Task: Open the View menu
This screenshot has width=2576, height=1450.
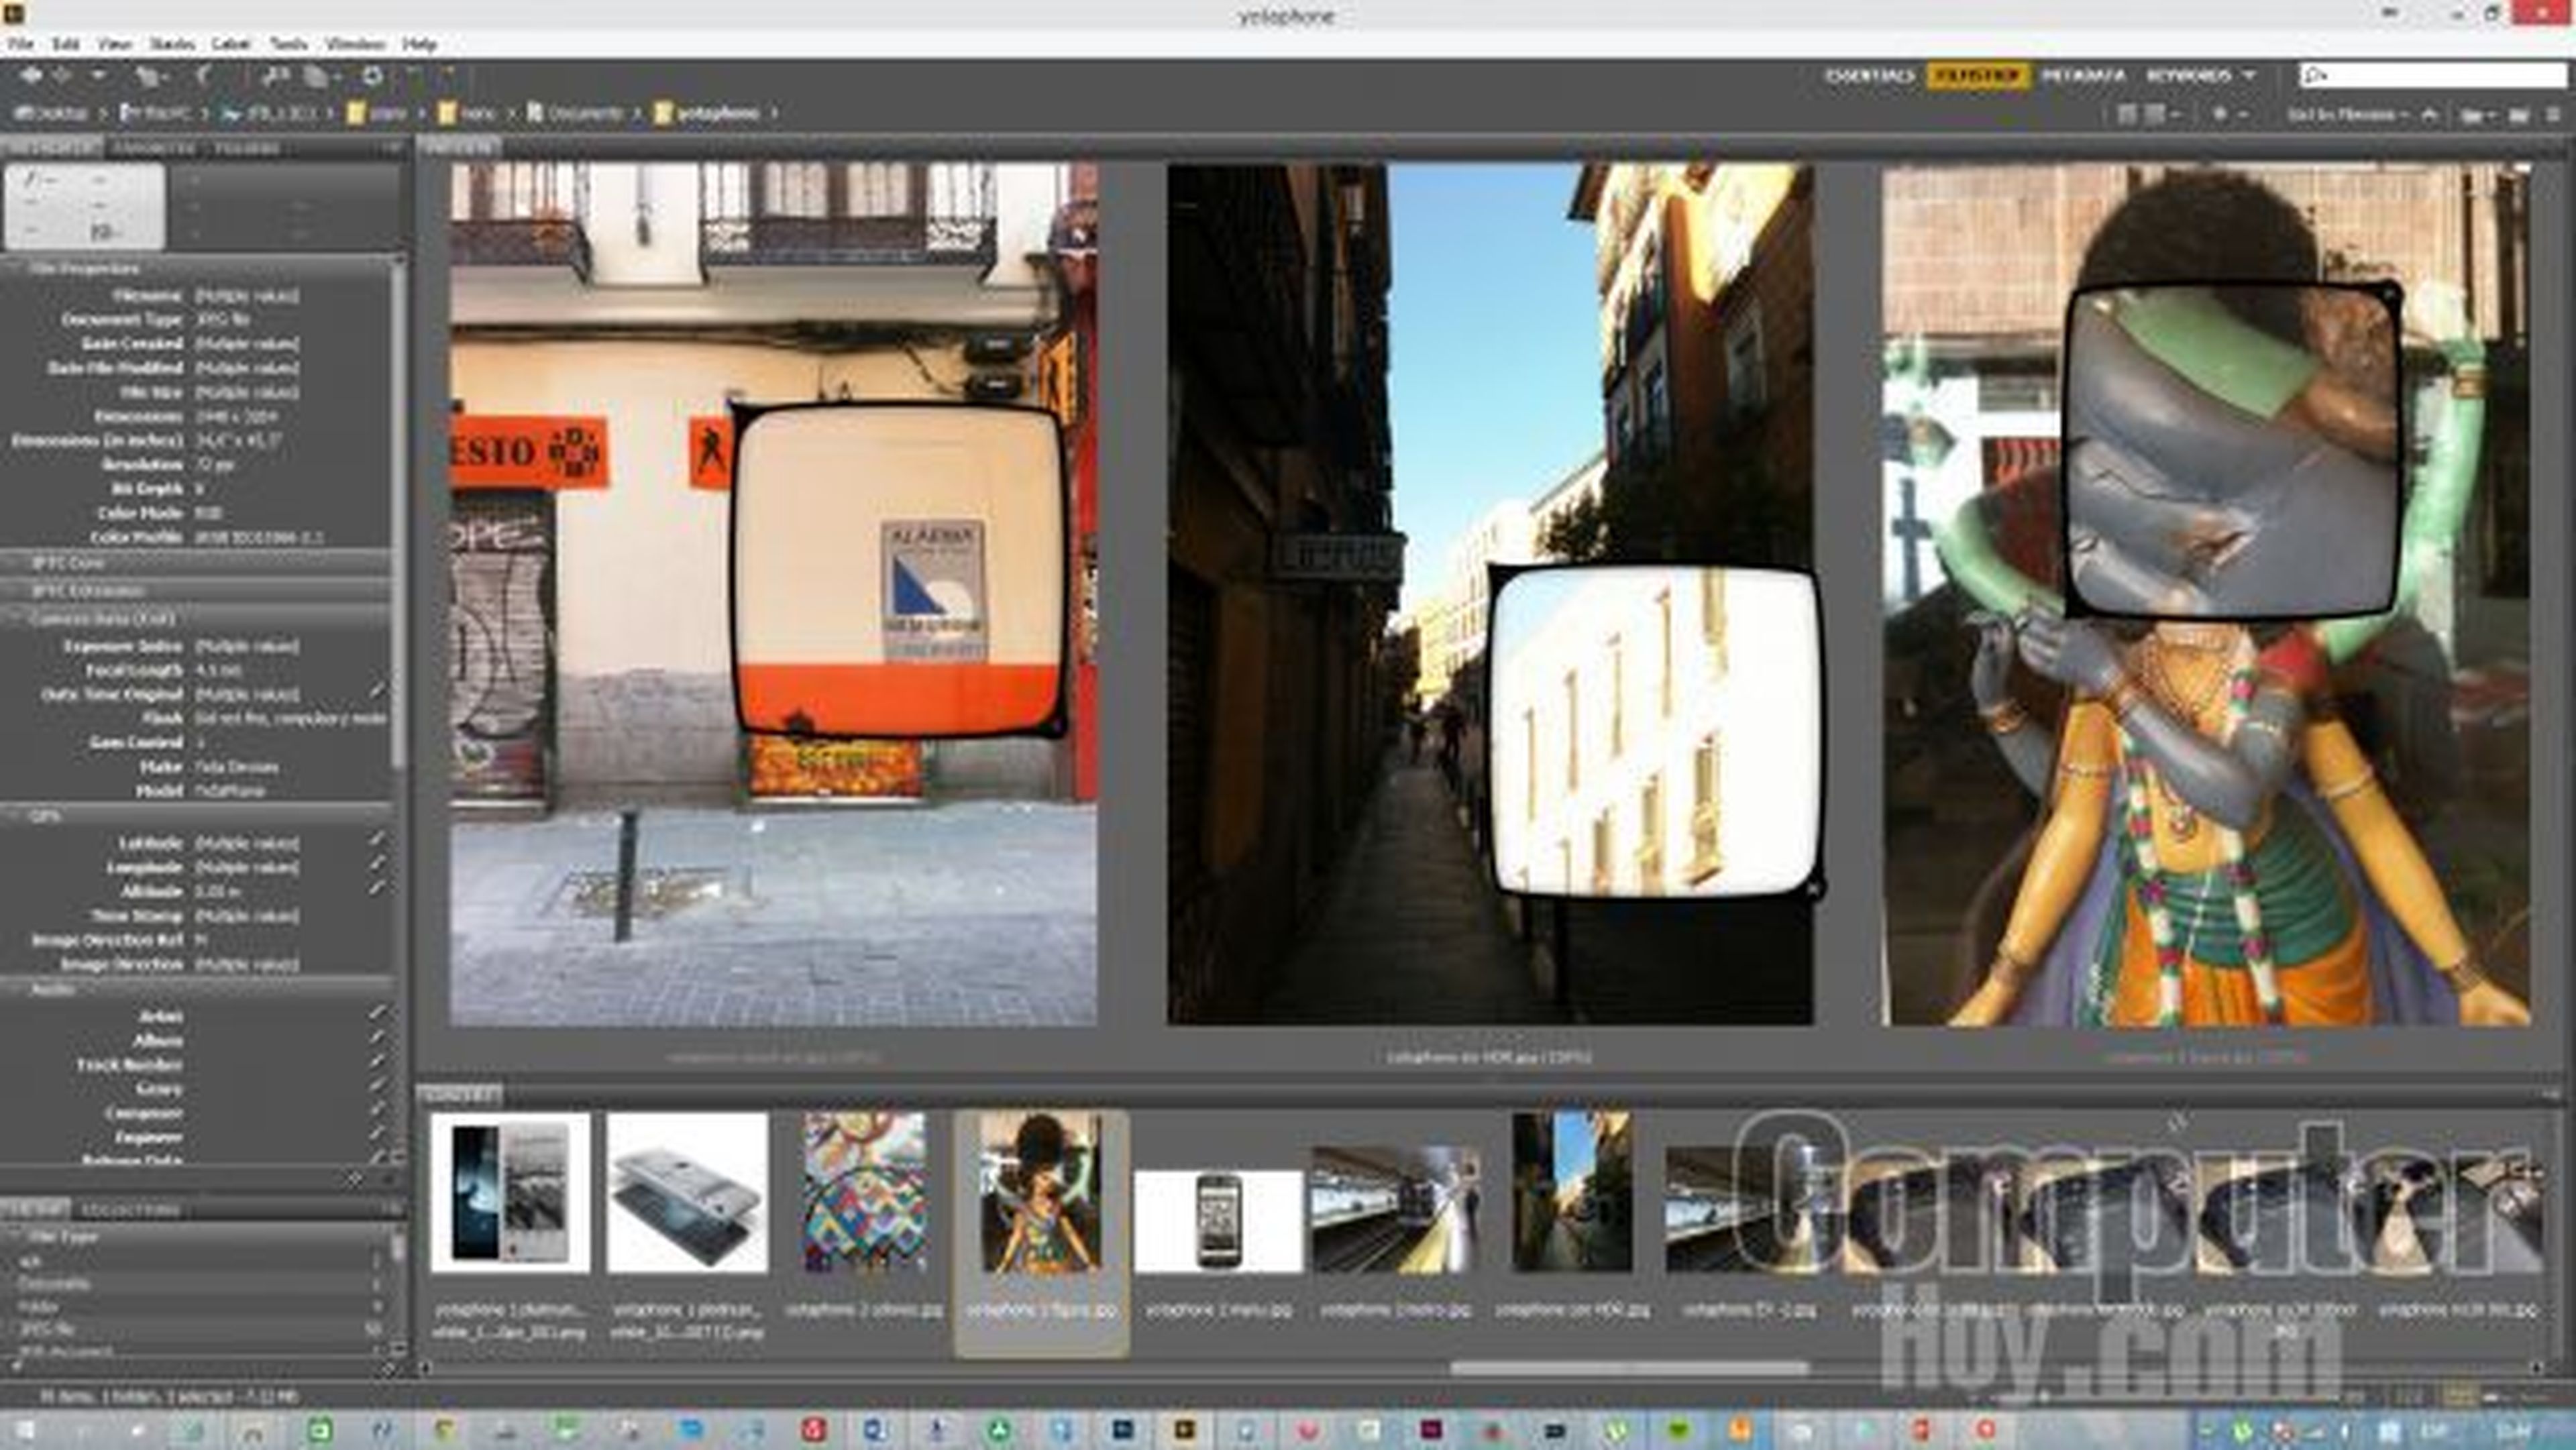Action: (x=114, y=44)
